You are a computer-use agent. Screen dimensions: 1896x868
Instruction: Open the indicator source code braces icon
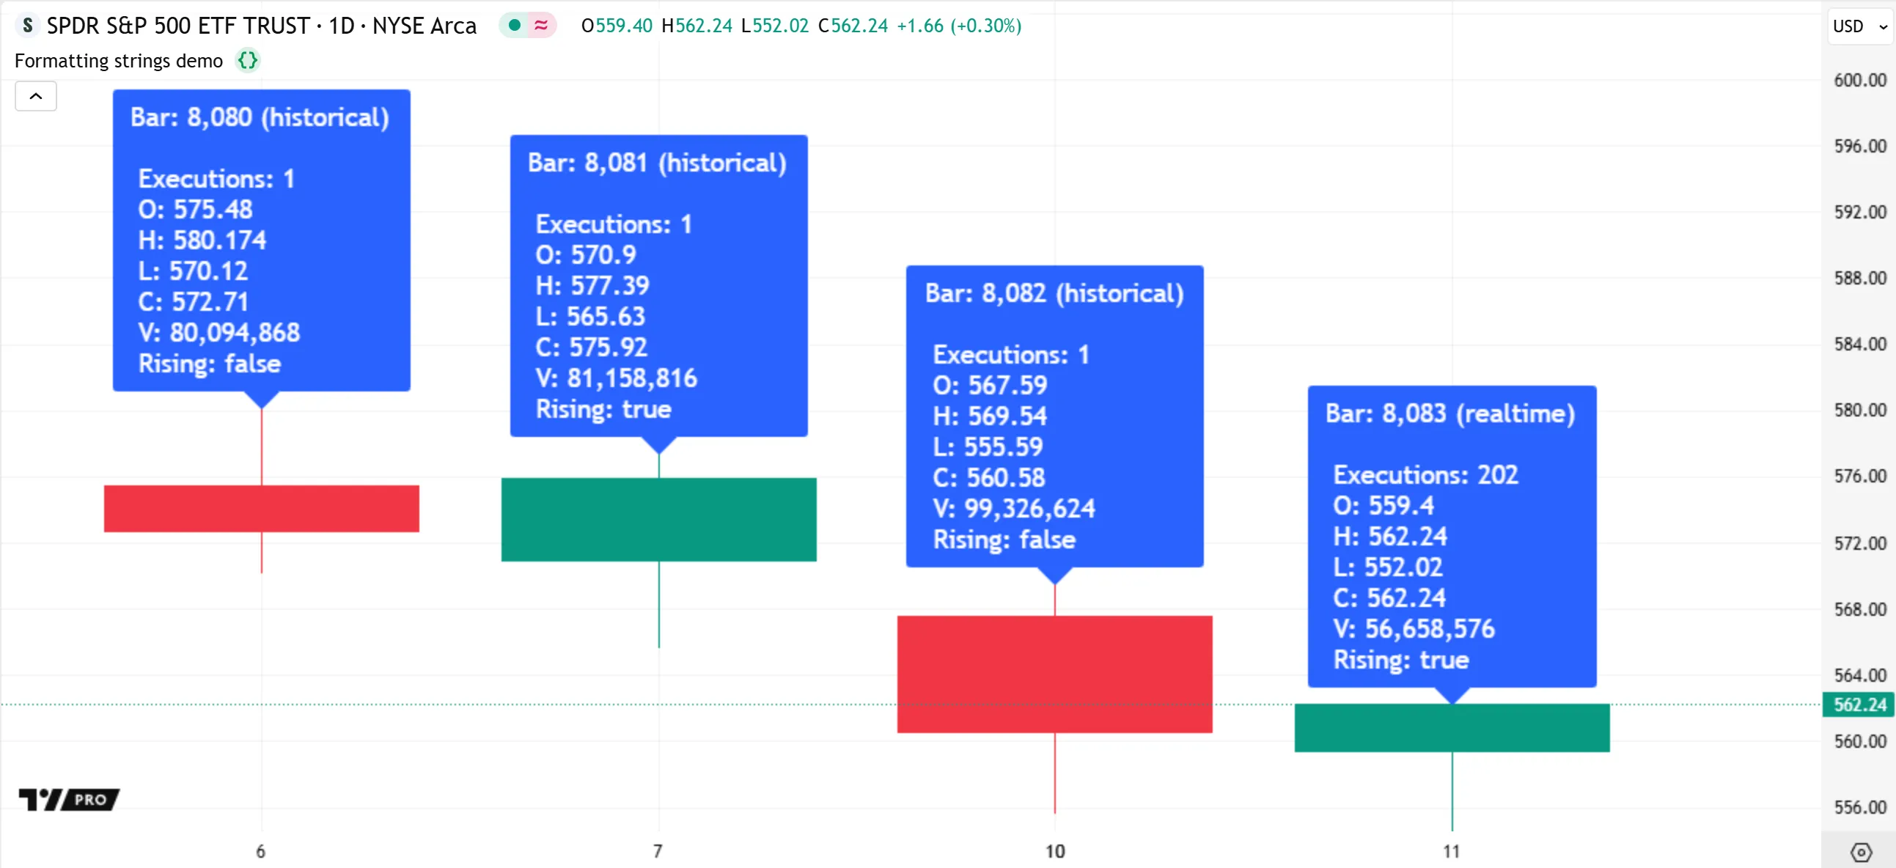point(248,60)
